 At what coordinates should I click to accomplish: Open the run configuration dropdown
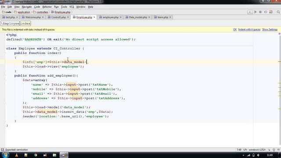pos(250,12)
